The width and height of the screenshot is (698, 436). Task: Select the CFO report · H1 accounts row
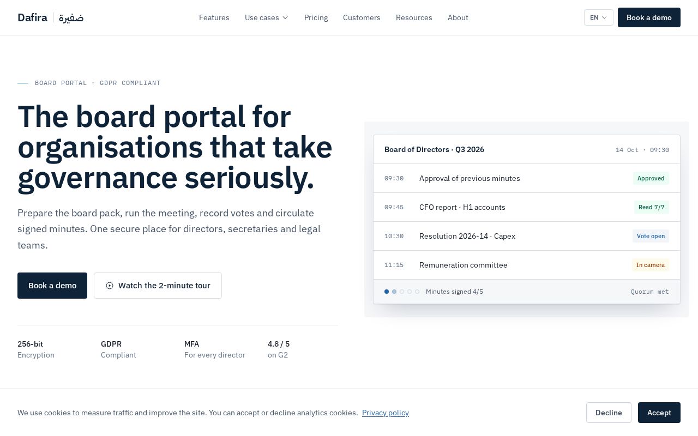click(x=527, y=207)
